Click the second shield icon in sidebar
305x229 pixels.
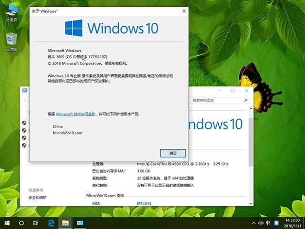point(24,130)
